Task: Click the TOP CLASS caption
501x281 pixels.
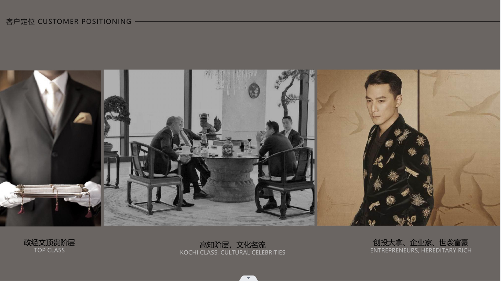Action: click(49, 250)
